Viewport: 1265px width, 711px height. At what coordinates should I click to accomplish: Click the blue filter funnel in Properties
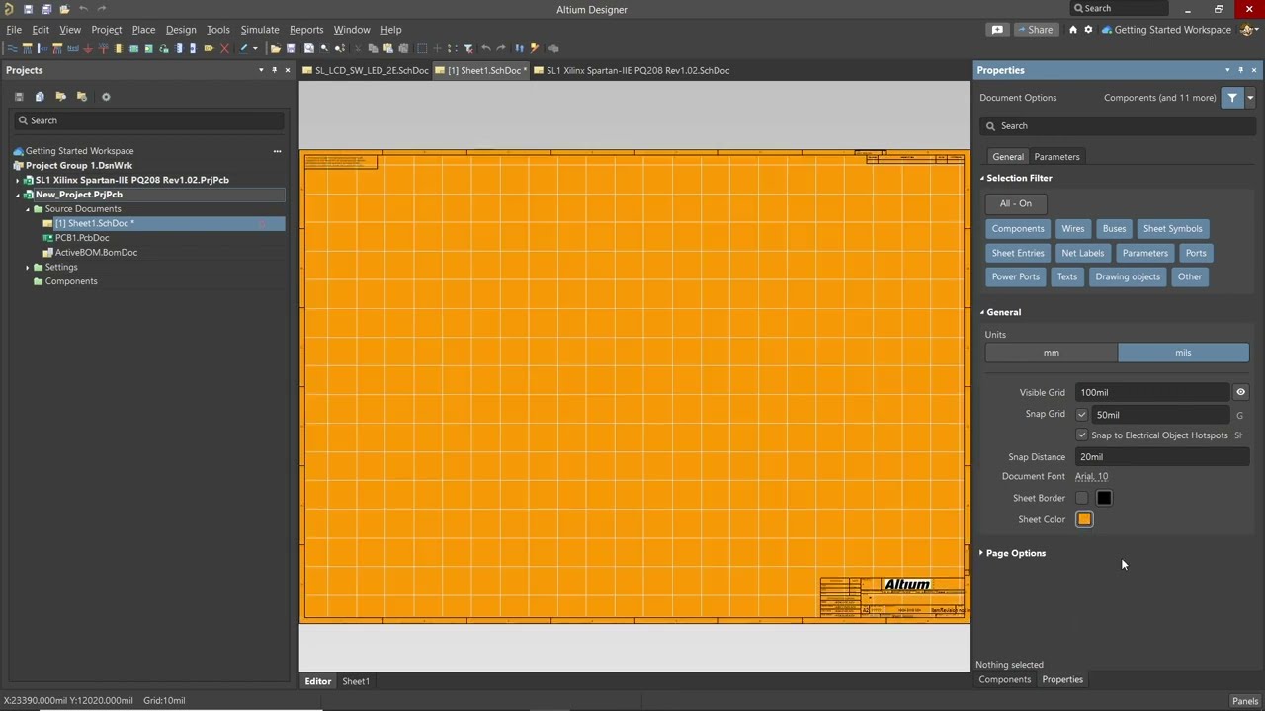1232,98
